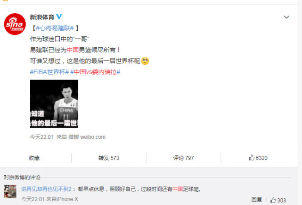Image resolution: width=302 pixels, height=205 pixels.
Task: Open the Sina Sports avatar logo
Action: pyautogui.click(x=15, y=24)
